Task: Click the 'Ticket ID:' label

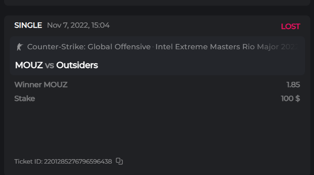Action: click(28, 162)
